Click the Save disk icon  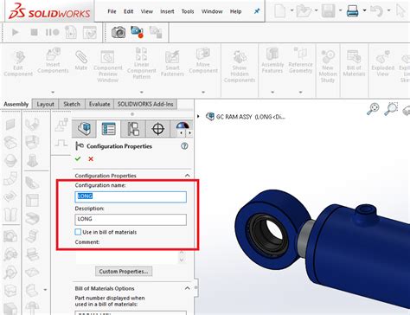[328, 11]
